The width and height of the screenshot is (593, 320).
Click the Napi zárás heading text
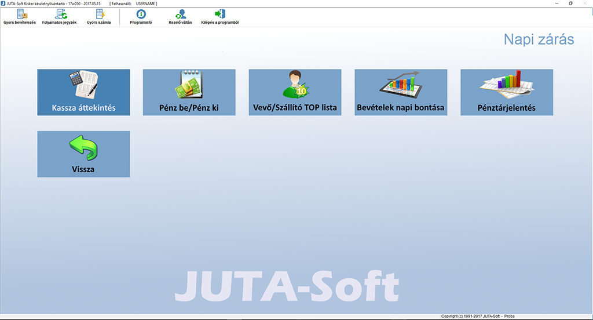point(539,39)
